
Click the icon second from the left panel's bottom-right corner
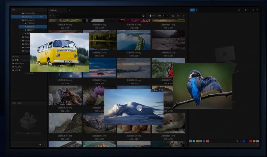click(x=40, y=145)
